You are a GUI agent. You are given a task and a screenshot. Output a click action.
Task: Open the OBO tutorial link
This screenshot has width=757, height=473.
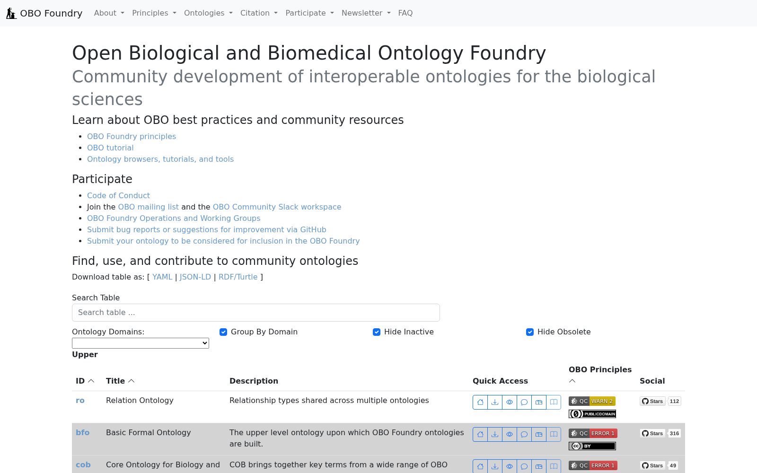click(x=110, y=148)
